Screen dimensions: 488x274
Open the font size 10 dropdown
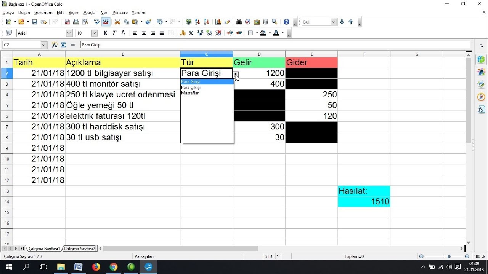(95, 33)
